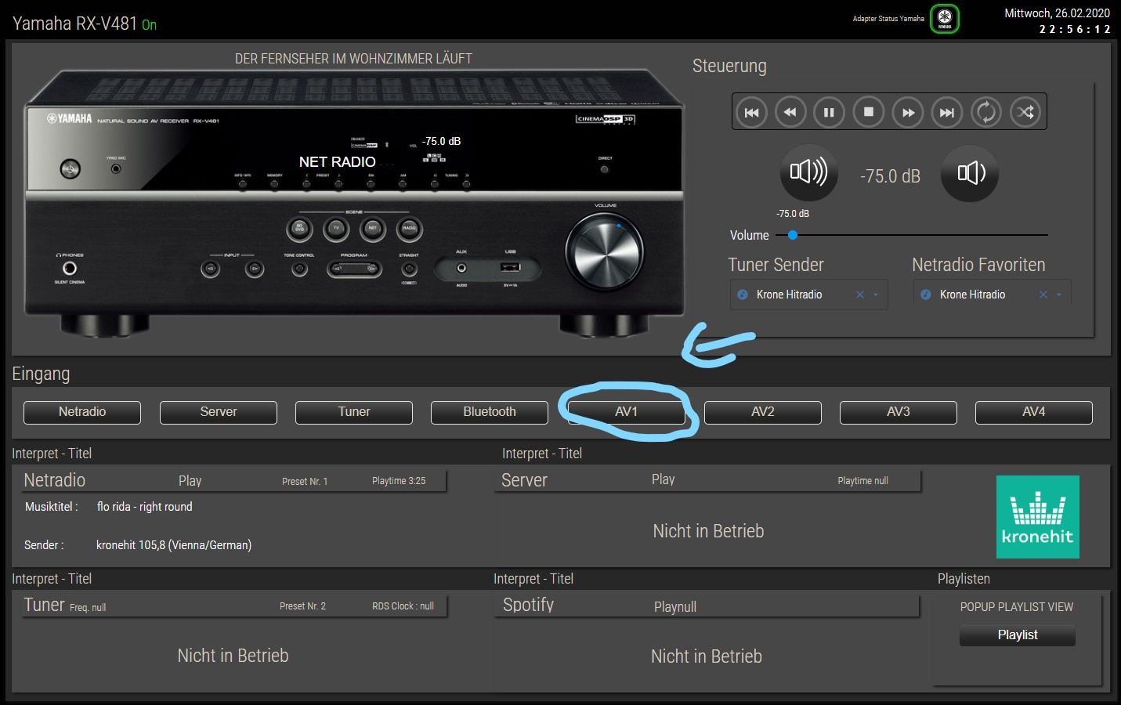Click 'Yamaha RX-V481' title text
1121x705 pixels.
(74, 23)
